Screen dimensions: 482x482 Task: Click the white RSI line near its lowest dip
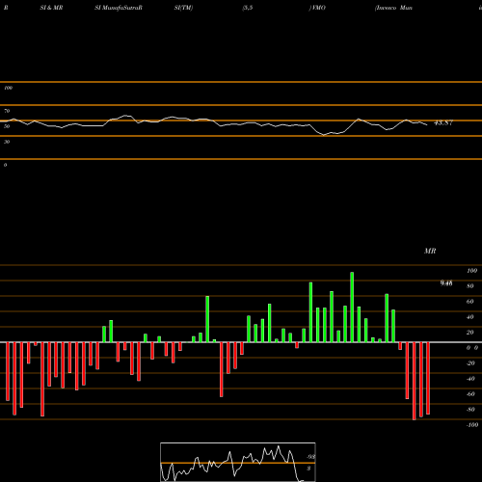click(324, 135)
